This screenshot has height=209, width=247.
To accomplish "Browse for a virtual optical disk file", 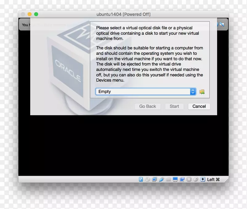I will coord(202,92).
